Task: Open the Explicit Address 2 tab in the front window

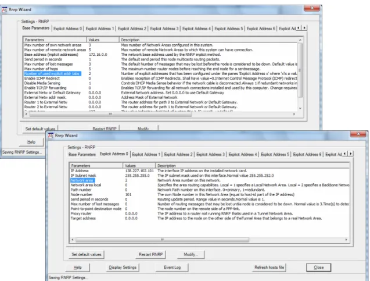Action: 178,154
